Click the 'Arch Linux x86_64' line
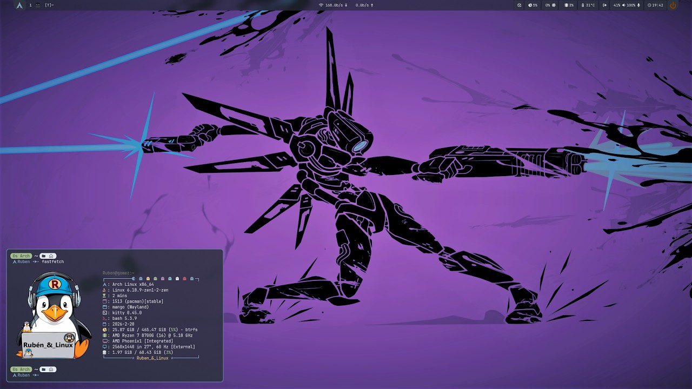 [x=133, y=284]
